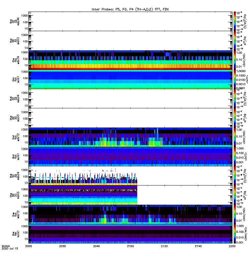This screenshot has width=248, height=265.
Task: Click the '2200' time axis label
Action: click(x=232, y=246)
